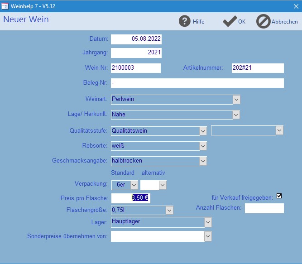Expand the Lager Hauptlager dropdown

tap(208, 222)
